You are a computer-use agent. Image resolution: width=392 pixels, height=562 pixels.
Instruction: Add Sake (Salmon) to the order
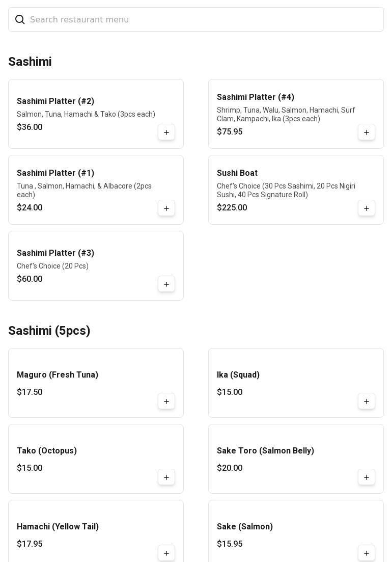coord(367,553)
